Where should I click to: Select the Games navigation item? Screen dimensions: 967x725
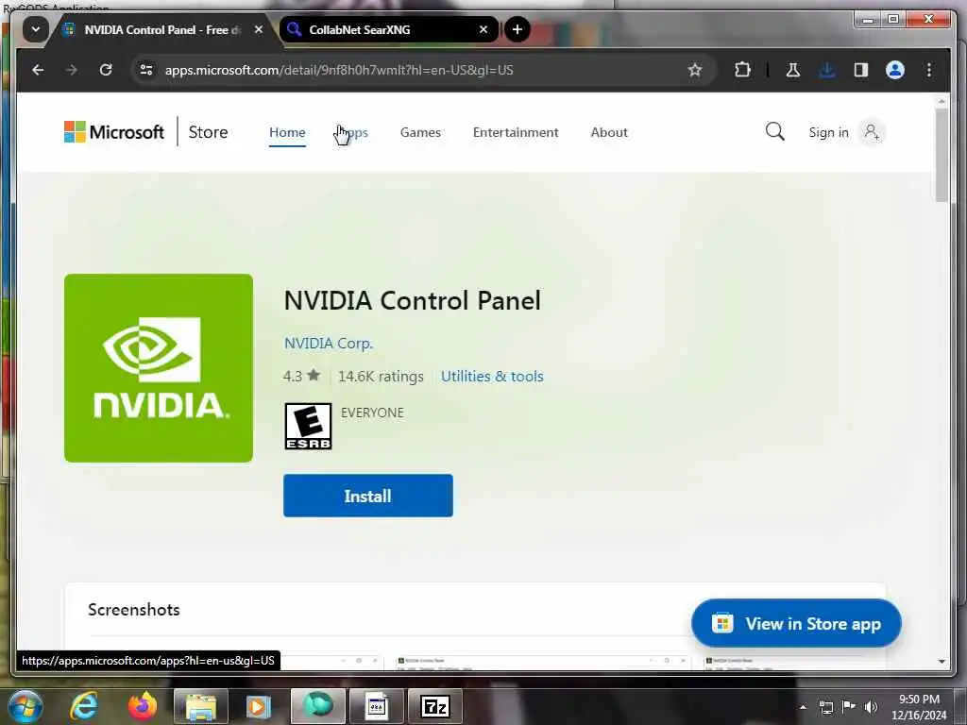click(x=420, y=132)
